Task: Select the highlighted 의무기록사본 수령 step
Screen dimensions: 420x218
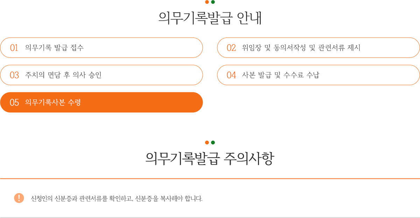Action: pyautogui.click(x=101, y=102)
